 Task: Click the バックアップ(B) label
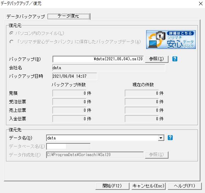25,59
